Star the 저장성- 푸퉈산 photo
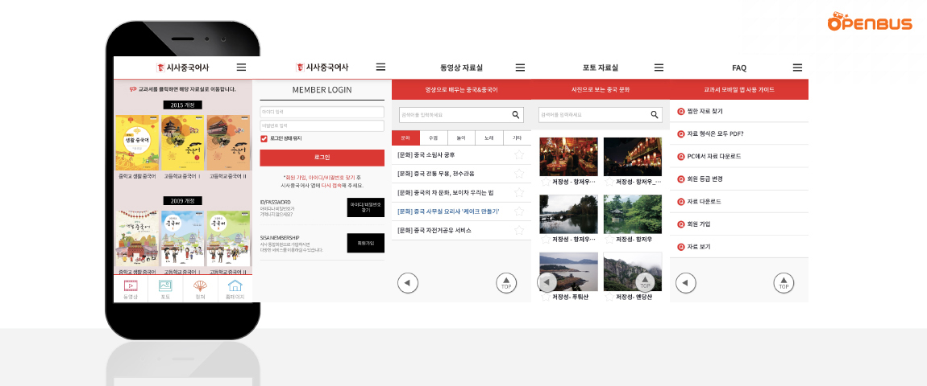Screen dimensions: 927x386 click(x=546, y=297)
